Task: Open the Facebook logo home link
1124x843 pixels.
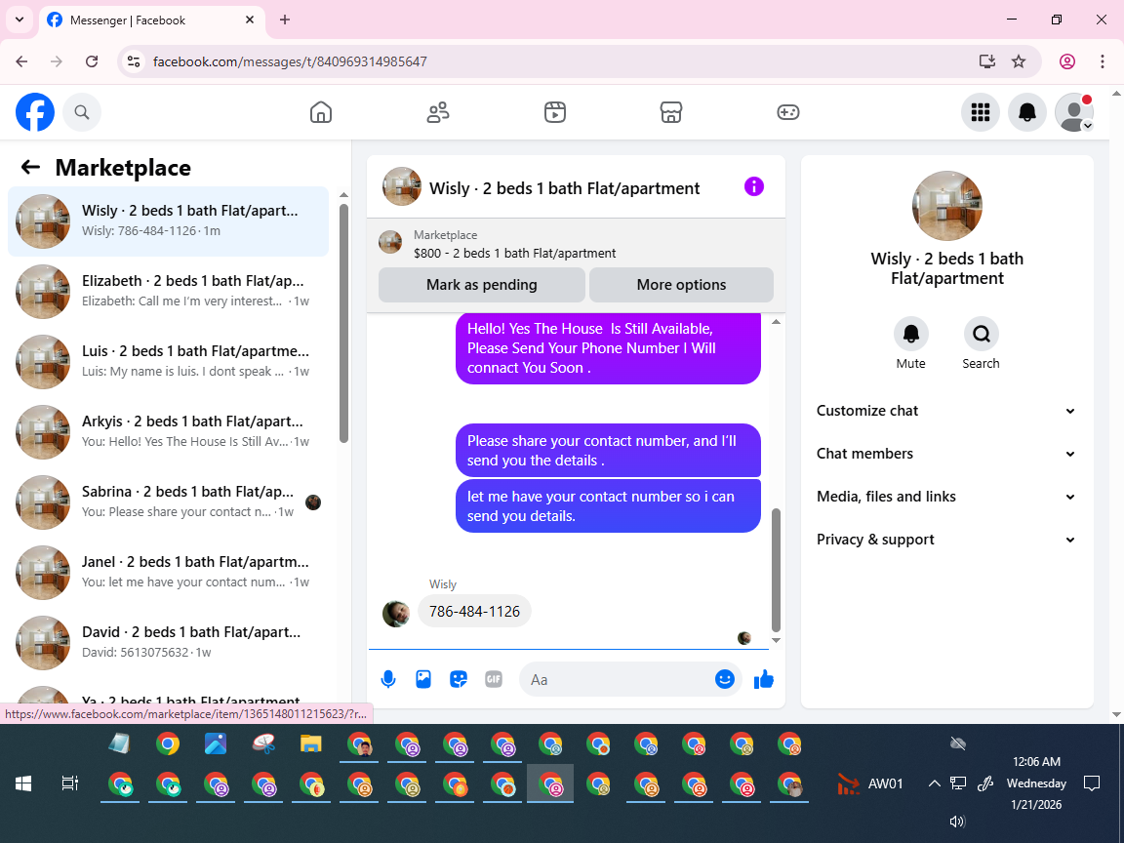Action: [x=35, y=112]
